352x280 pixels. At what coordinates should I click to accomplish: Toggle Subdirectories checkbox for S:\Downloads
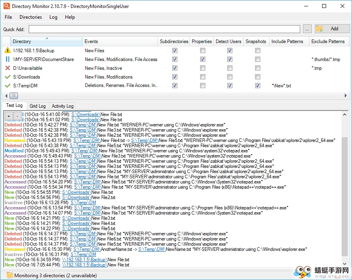(x=175, y=77)
